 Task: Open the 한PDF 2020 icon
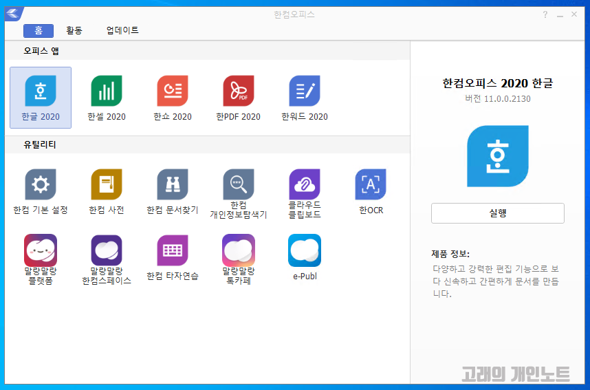click(x=239, y=91)
